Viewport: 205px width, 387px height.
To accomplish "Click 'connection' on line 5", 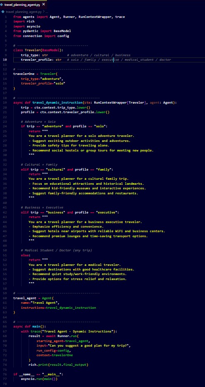I will pos(32,36).
